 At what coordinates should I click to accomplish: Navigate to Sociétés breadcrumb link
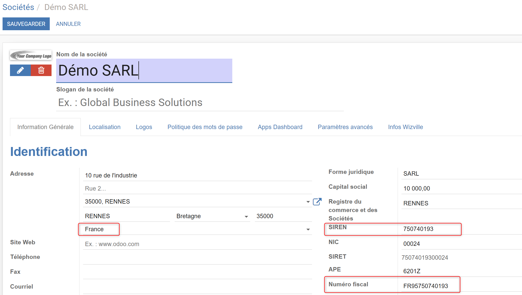tap(18, 7)
